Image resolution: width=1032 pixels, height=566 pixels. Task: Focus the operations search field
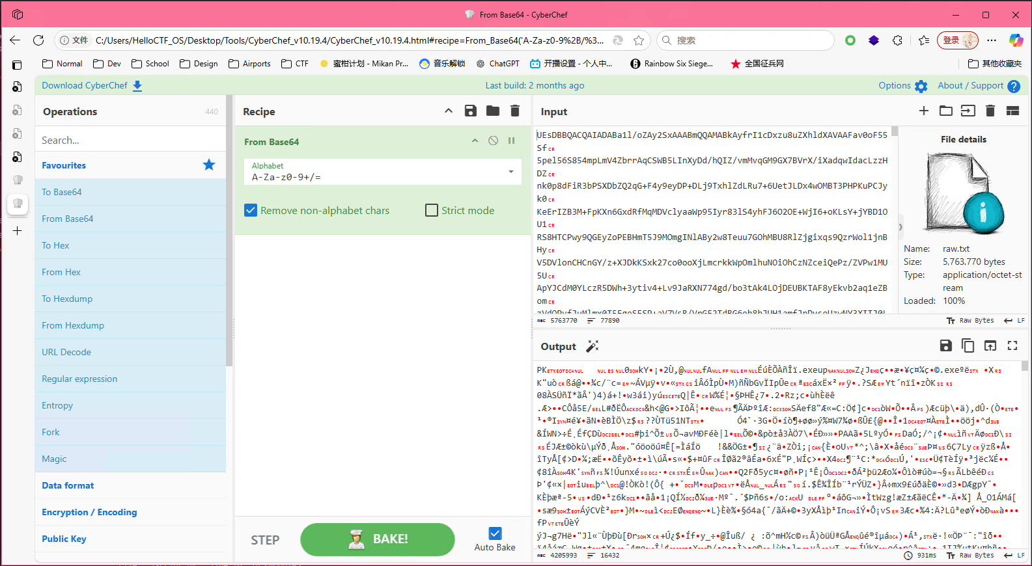pyautogui.click(x=130, y=140)
